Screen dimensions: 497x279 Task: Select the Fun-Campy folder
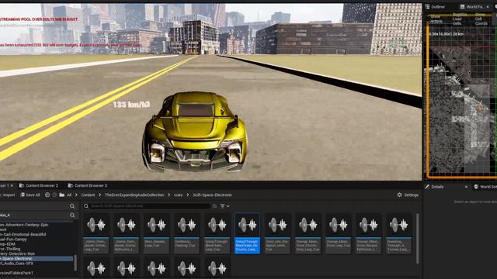[13, 239]
